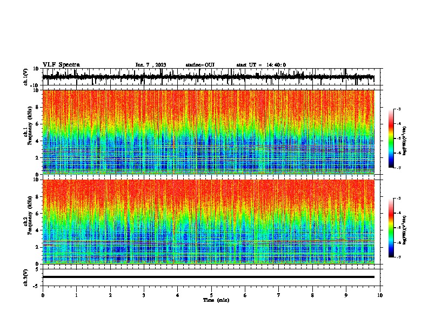
Task: Click the ch.1 spectrogram color scale bar
Action: tap(391, 138)
